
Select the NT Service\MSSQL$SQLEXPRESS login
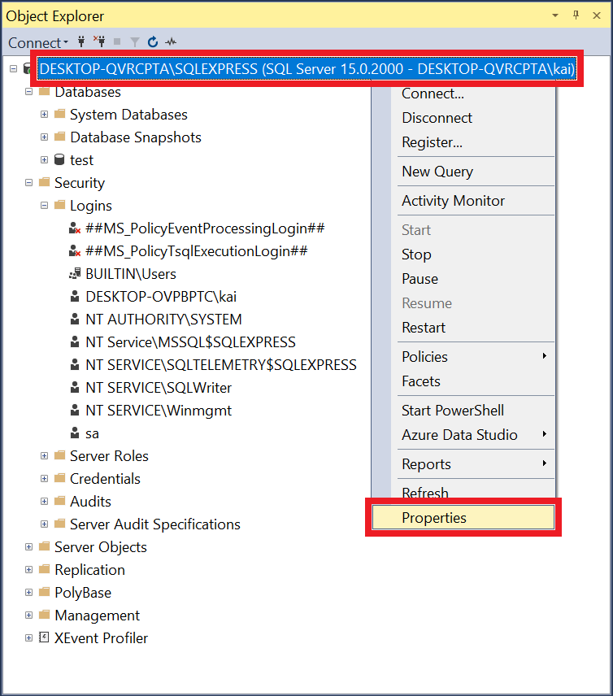click(190, 342)
